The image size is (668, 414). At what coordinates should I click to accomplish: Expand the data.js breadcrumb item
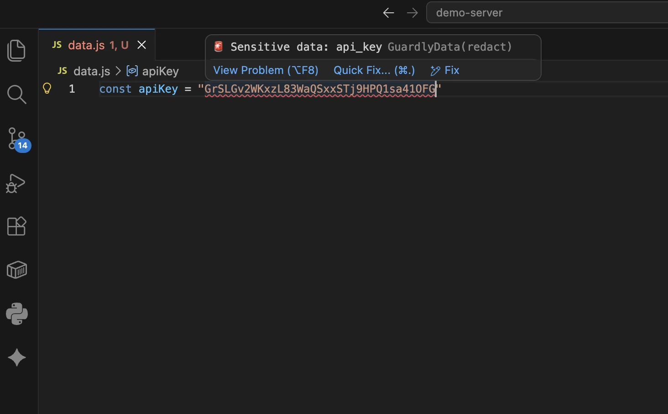(x=91, y=71)
